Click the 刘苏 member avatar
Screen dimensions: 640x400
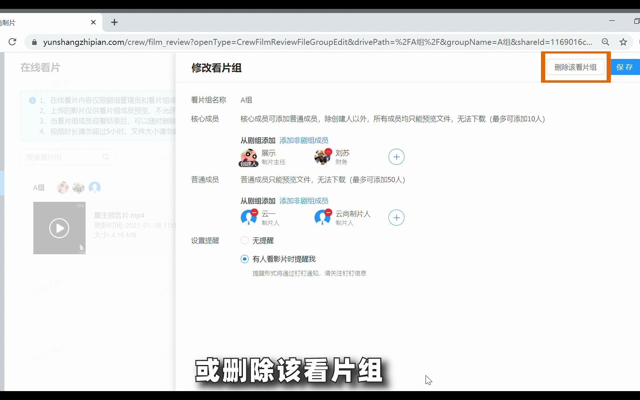pos(322,157)
